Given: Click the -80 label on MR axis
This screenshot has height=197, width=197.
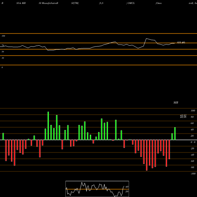Looking at the screenshot, I should coord(192,167).
